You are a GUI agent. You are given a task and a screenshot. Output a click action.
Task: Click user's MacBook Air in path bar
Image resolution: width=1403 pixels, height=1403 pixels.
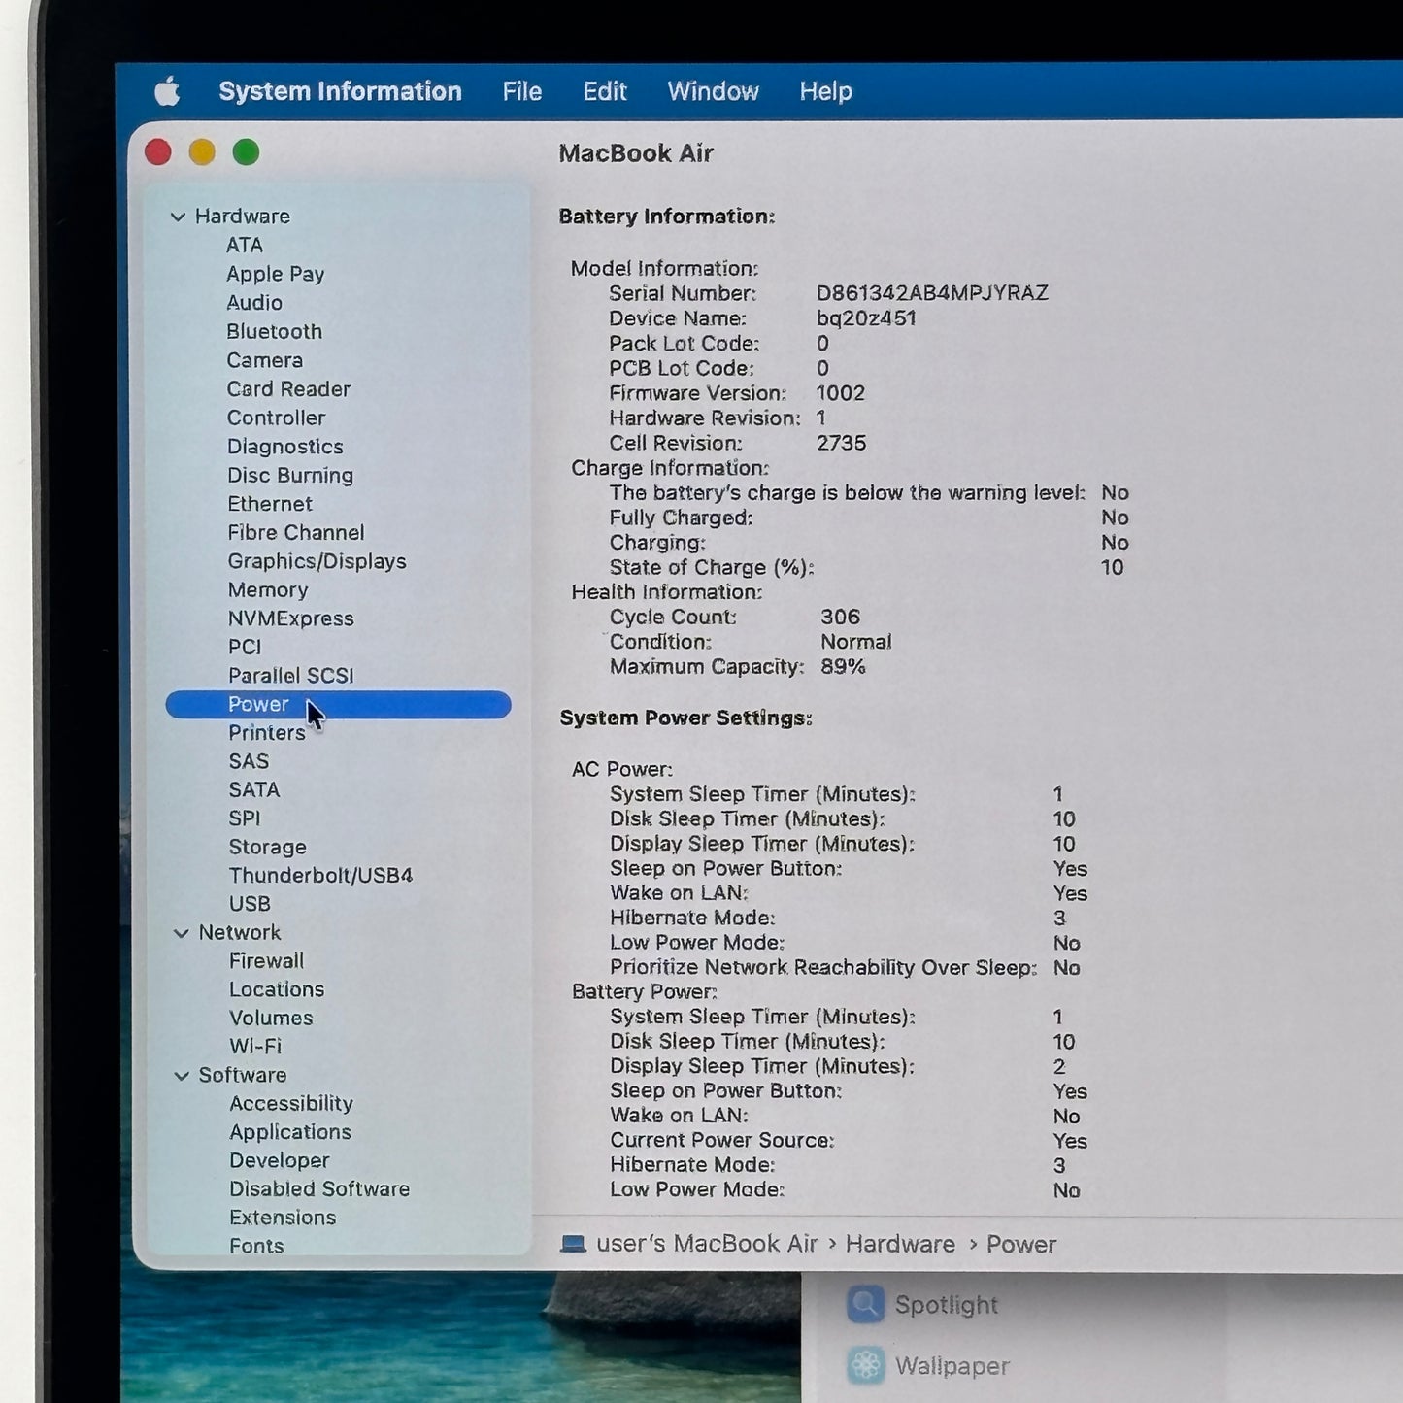pos(707,1244)
